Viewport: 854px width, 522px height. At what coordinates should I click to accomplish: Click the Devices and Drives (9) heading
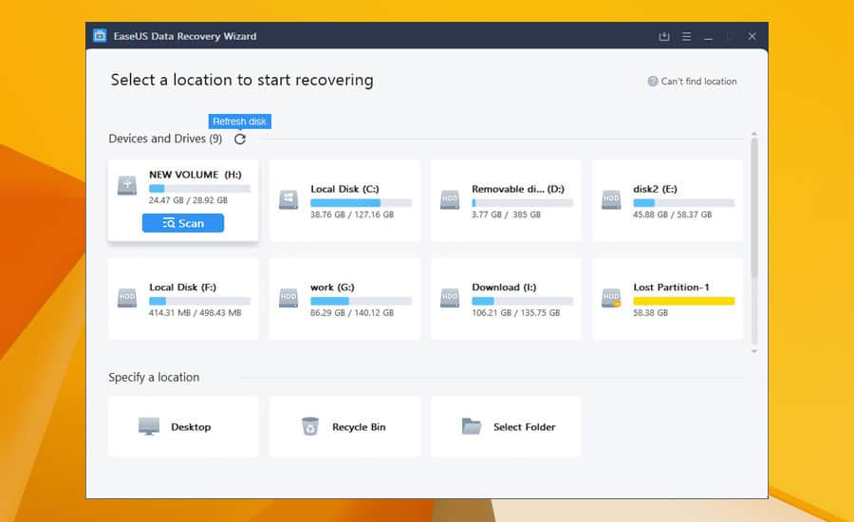[165, 139]
